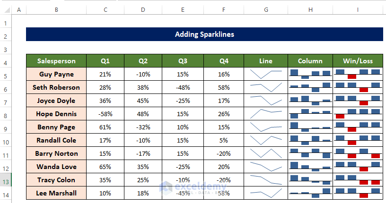Select Seth Roberson's column sparkline cell

(x=310, y=87)
